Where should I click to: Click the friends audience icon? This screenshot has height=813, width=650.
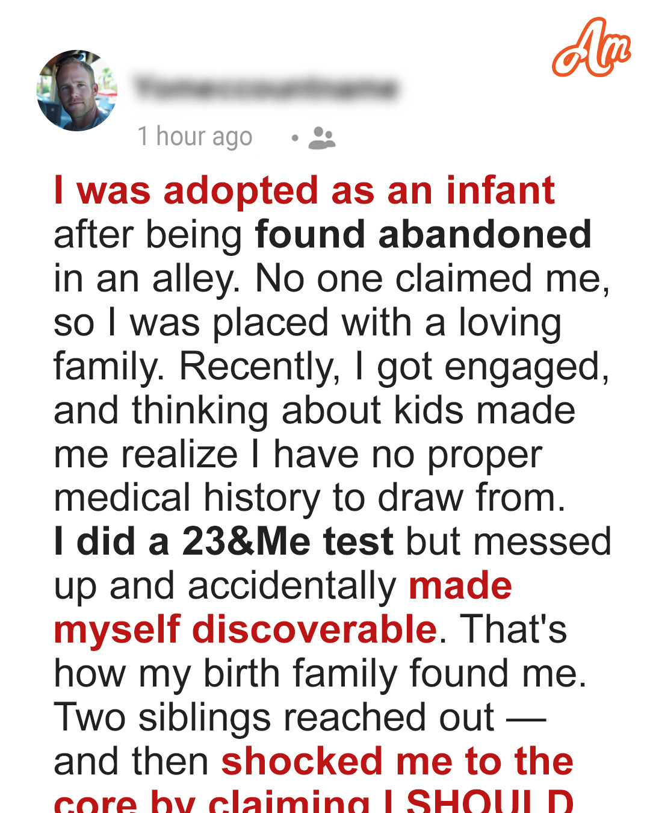click(321, 138)
